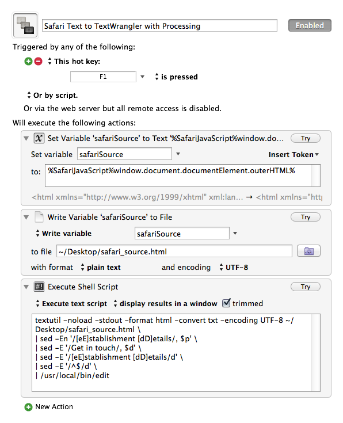
Task: Uncheck the trimmed checkbox
Action: [226, 303]
